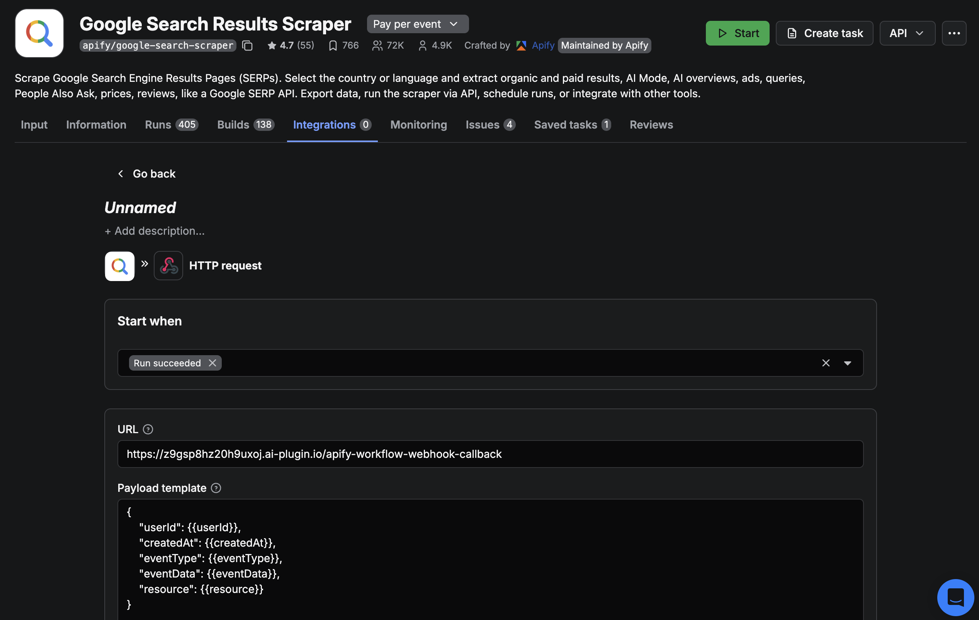Switch to the Monitoring tab
Image resolution: width=979 pixels, height=620 pixels.
[x=418, y=125]
